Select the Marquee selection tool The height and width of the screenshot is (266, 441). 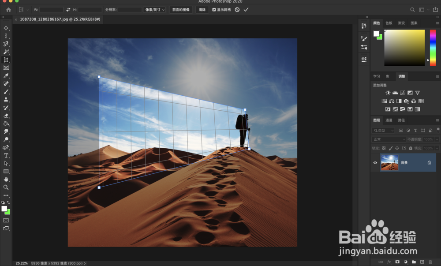click(6, 36)
